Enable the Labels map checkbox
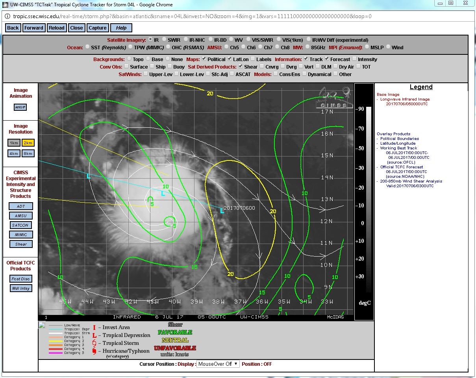 click(253, 59)
